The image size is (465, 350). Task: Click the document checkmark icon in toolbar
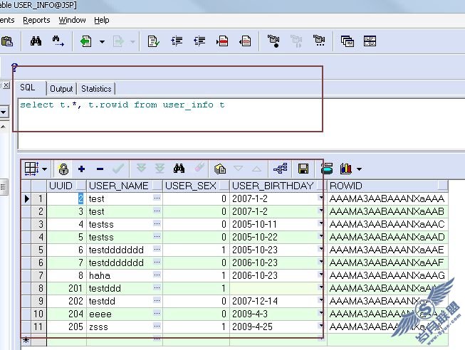coord(154,41)
